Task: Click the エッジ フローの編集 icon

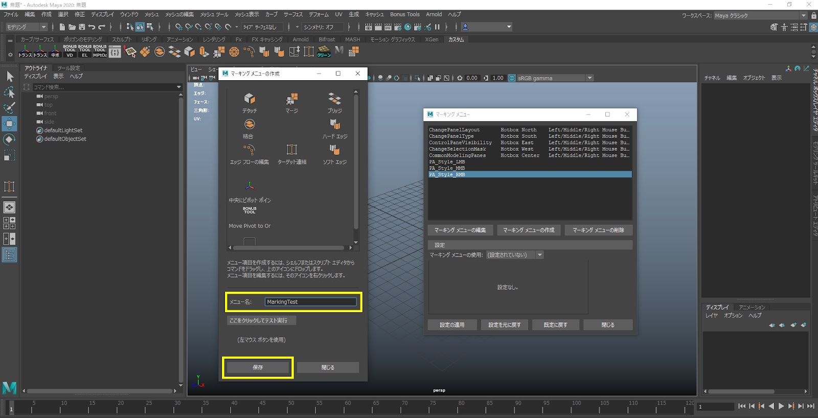Action: [249, 150]
